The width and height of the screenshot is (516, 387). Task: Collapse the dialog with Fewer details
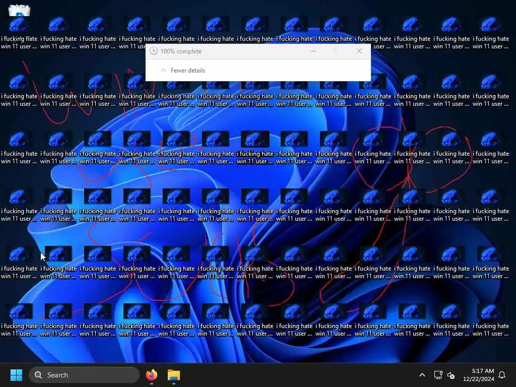tap(183, 71)
